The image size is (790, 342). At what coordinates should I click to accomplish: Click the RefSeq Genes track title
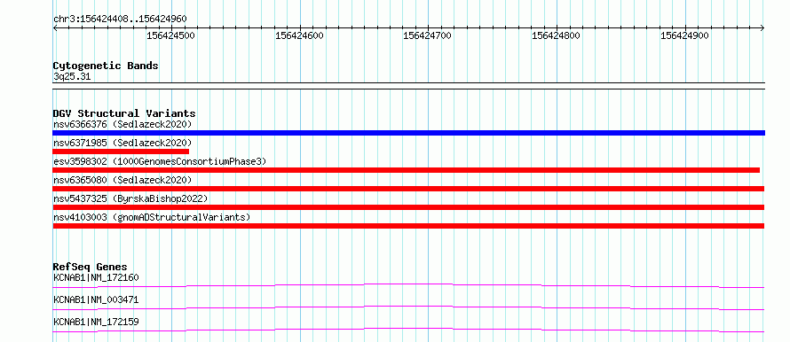click(x=91, y=267)
